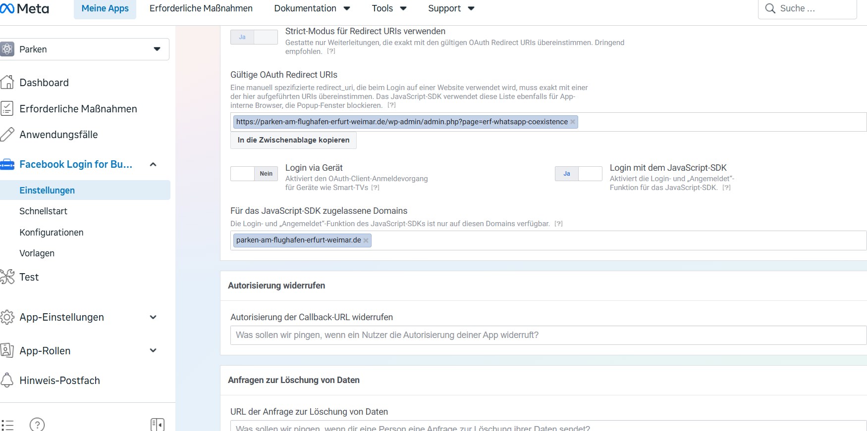Image resolution: width=867 pixels, height=431 pixels.
Task: Click the help question mark circle icon
Action: pyautogui.click(x=37, y=425)
